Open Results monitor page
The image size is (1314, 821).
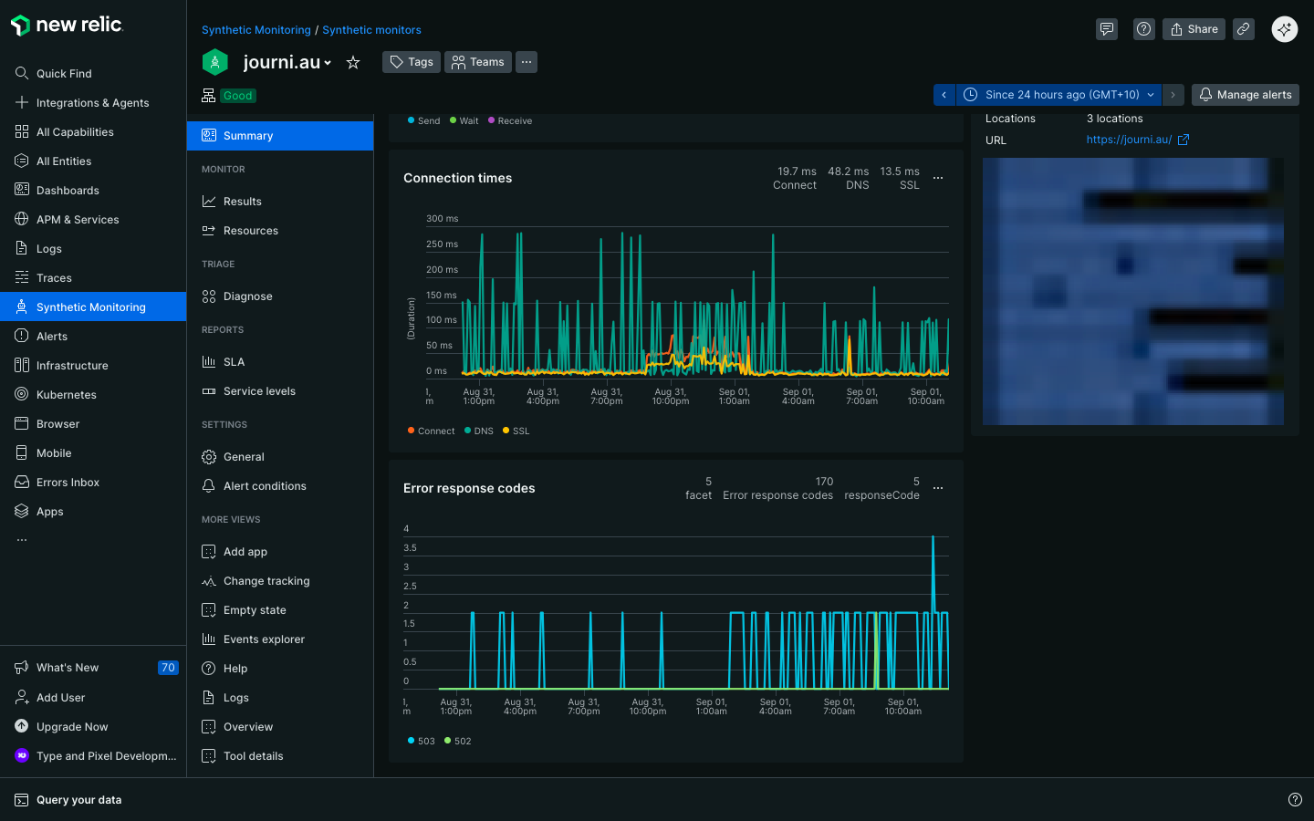[x=280, y=202]
